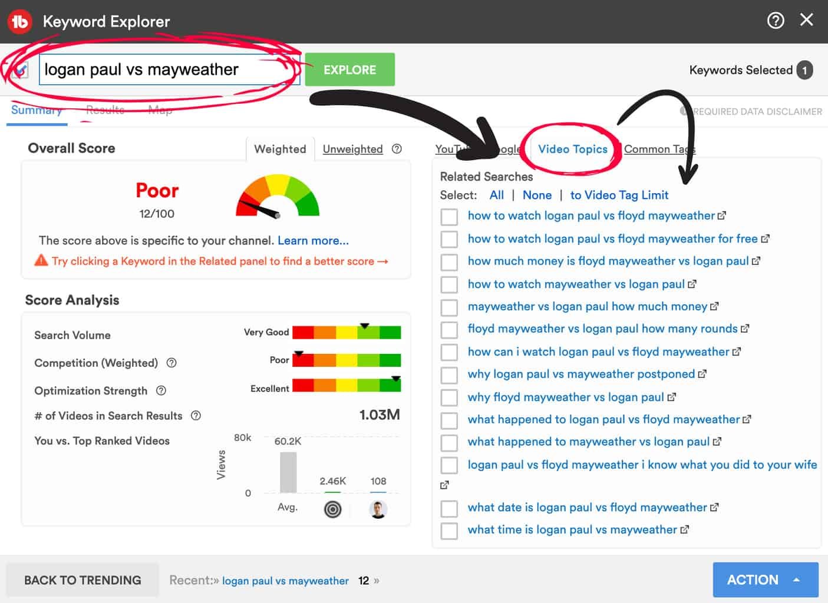Image resolution: width=828 pixels, height=603 pixels.
Task: Open external link icon for 'how to watch logan paul vs floyd mayweather'
Action: coord(722,216)
